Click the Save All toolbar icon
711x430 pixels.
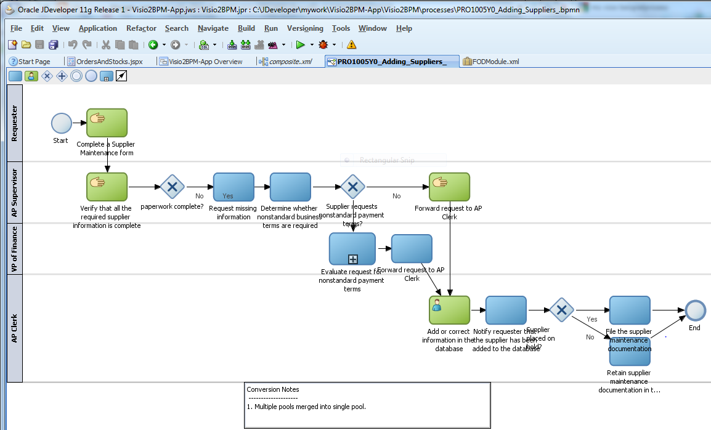54,44
